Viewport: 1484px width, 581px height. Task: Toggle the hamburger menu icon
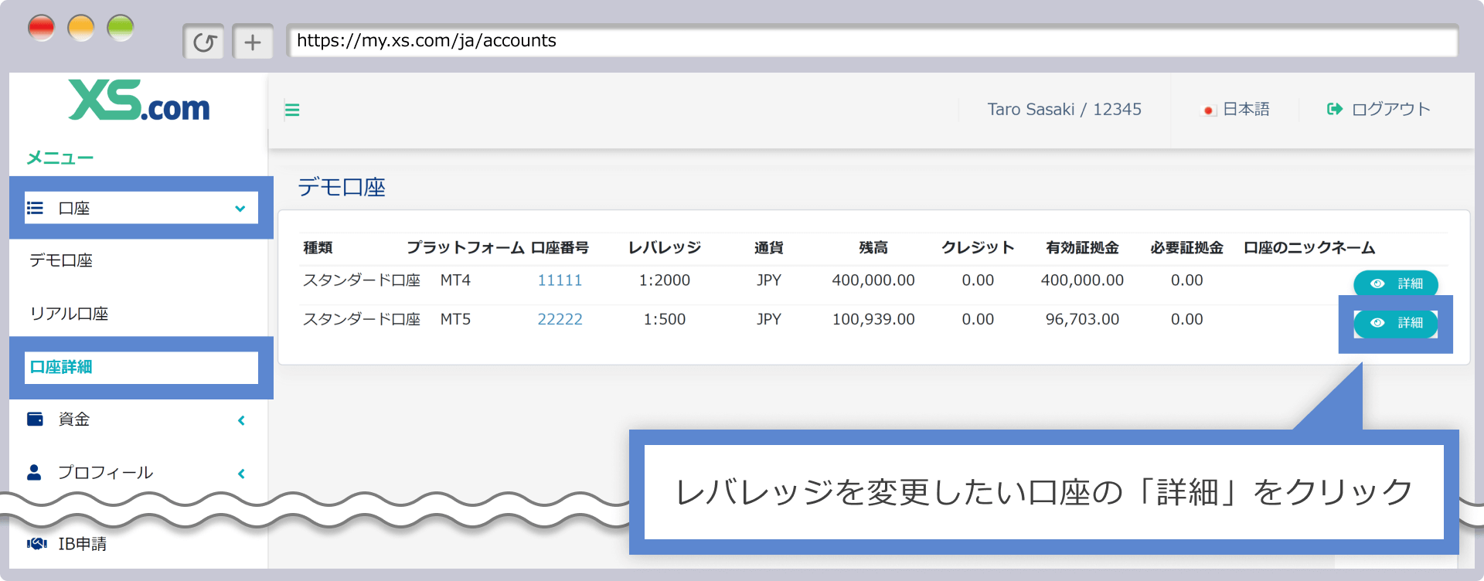point(292,110)
